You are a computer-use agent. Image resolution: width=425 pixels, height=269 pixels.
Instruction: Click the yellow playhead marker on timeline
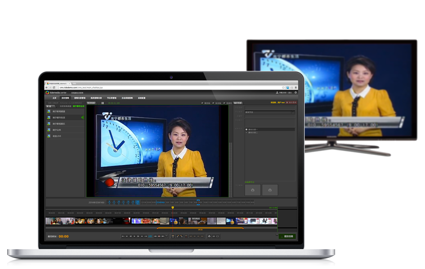click(x=173, y=208)
